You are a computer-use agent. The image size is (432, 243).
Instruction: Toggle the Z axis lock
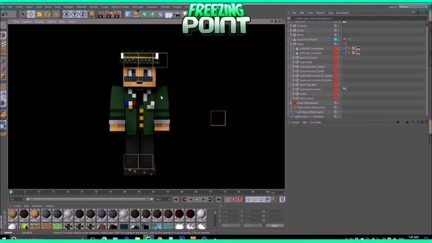click(x=82, y=14)
